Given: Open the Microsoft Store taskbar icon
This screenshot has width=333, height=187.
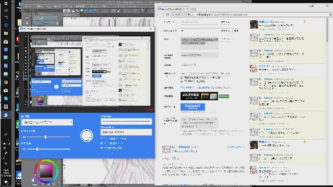Looking at the screenshot, I should (x=6, y=42).
